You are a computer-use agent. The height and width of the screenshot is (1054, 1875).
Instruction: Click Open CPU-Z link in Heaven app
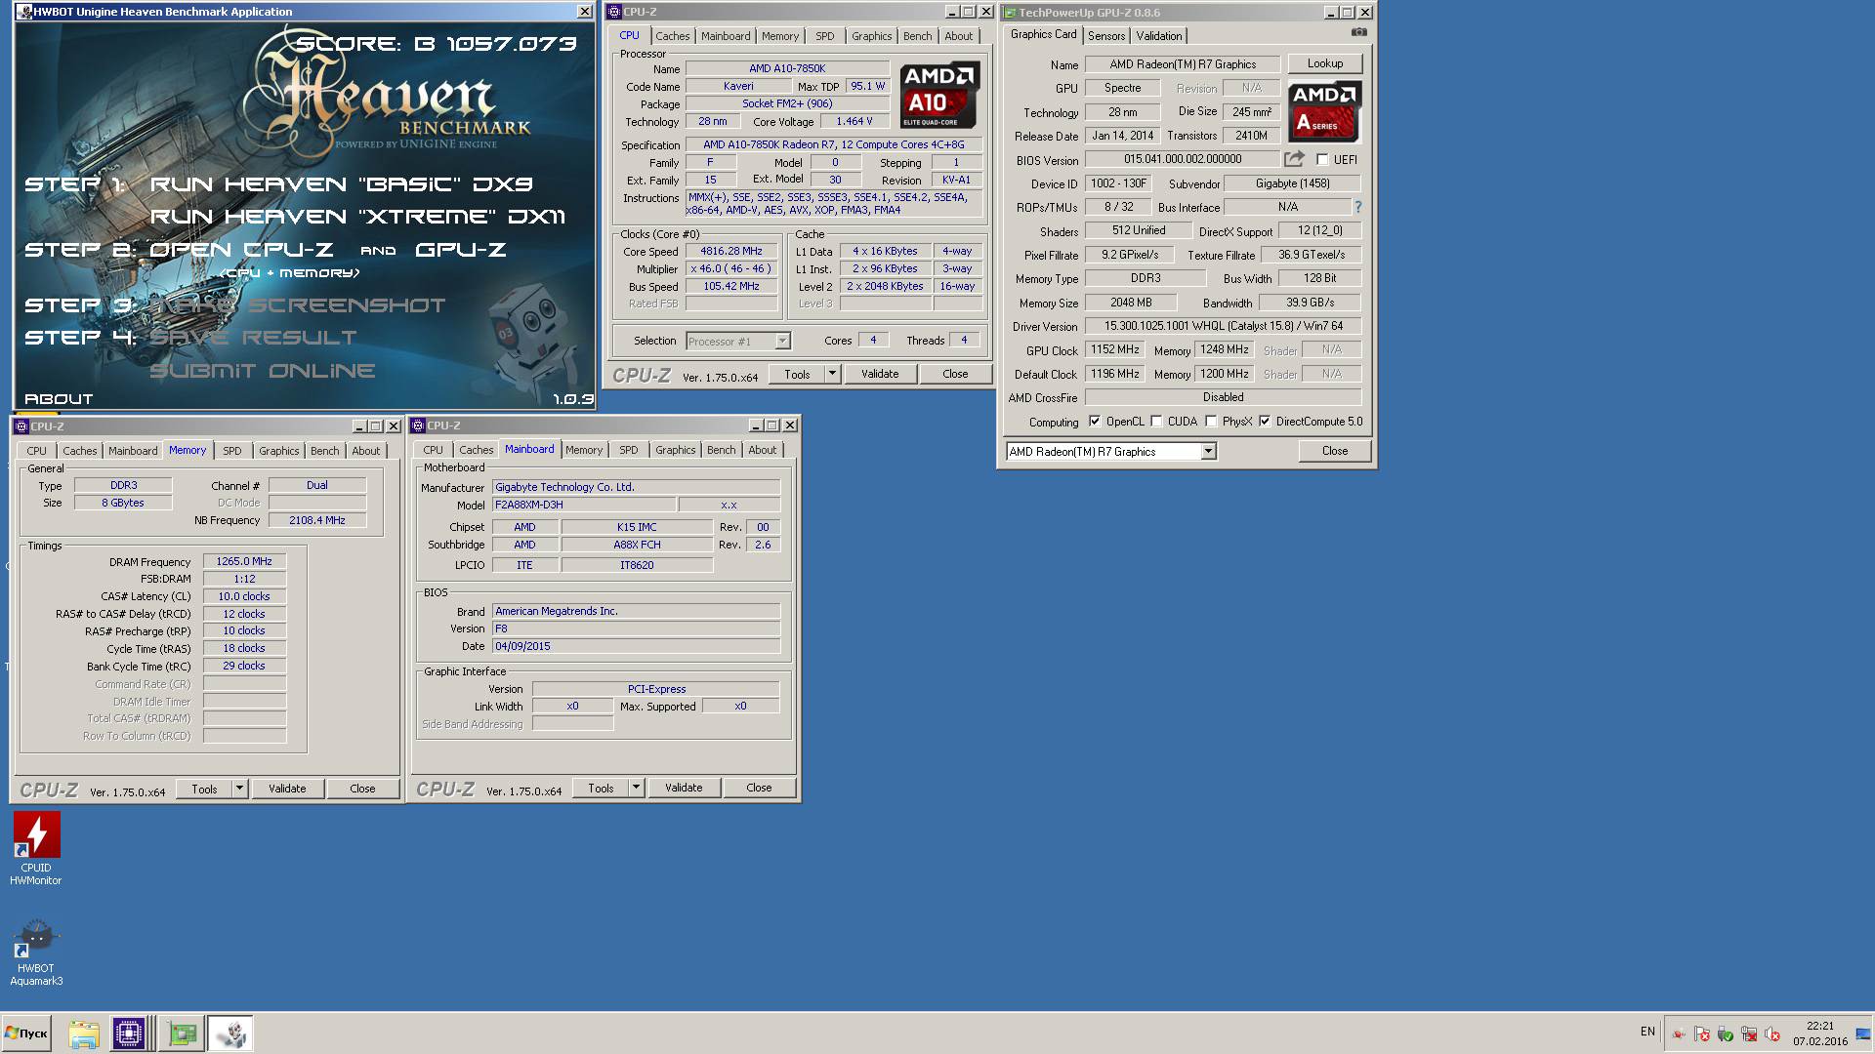point(241,250)
